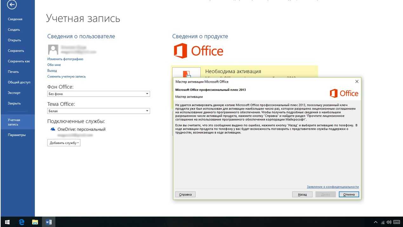Viewport: 403px width, 227px height.
Task: Click the large Office logo under Сведения о продукте
Action: coord(199,51)
